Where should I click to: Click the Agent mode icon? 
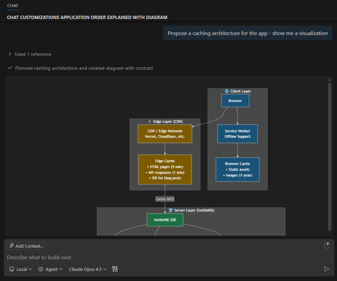42,269
